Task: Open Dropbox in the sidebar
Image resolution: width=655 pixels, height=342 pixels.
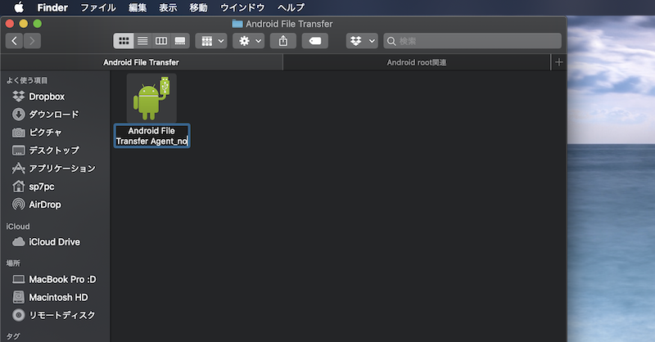Action: [47, 97]
